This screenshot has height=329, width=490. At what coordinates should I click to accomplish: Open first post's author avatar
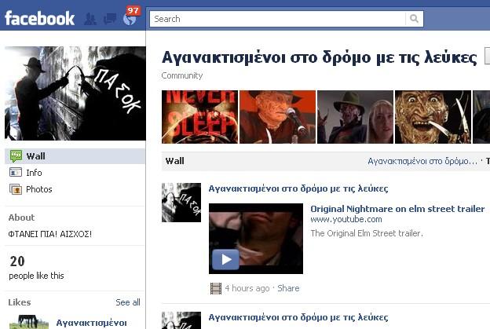click(181, 203)
